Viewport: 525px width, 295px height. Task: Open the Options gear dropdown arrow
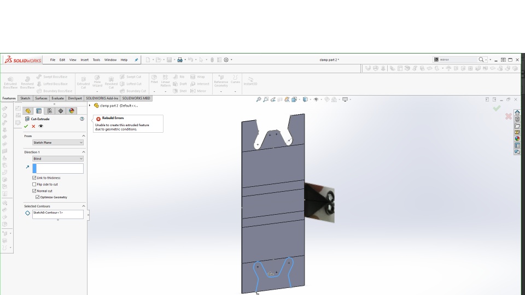coord(231,60)
